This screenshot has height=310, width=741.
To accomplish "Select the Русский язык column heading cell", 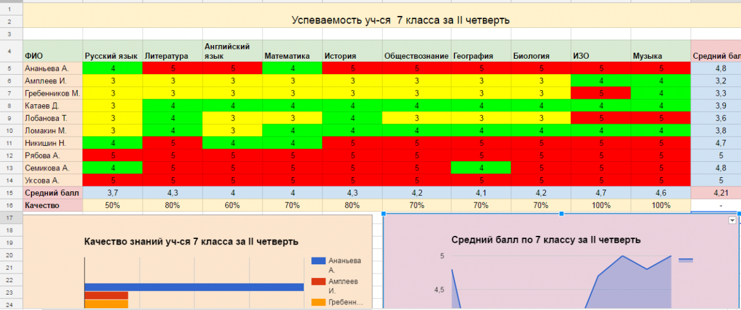I will [x=112, y=56].
